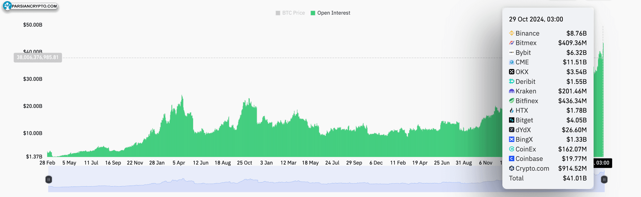Click the HTX flame icon
The image size is (641, 197).
(x=511, y=111)
